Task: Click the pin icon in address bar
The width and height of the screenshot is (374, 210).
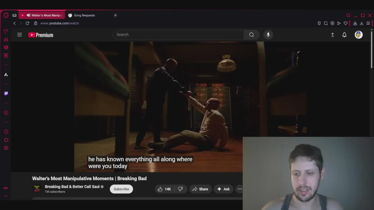Action: point(319,23)
